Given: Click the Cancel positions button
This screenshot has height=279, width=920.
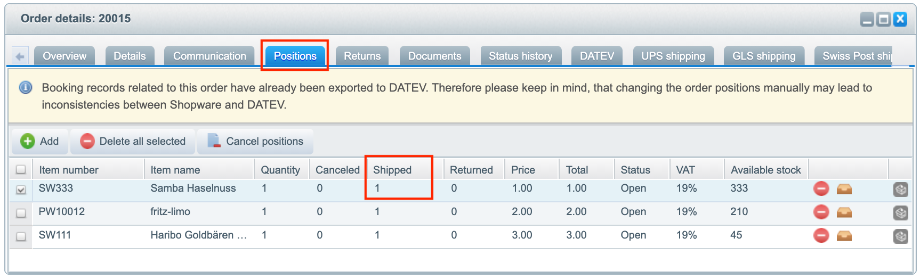Looking at the screenshot, I should [255, 141].
